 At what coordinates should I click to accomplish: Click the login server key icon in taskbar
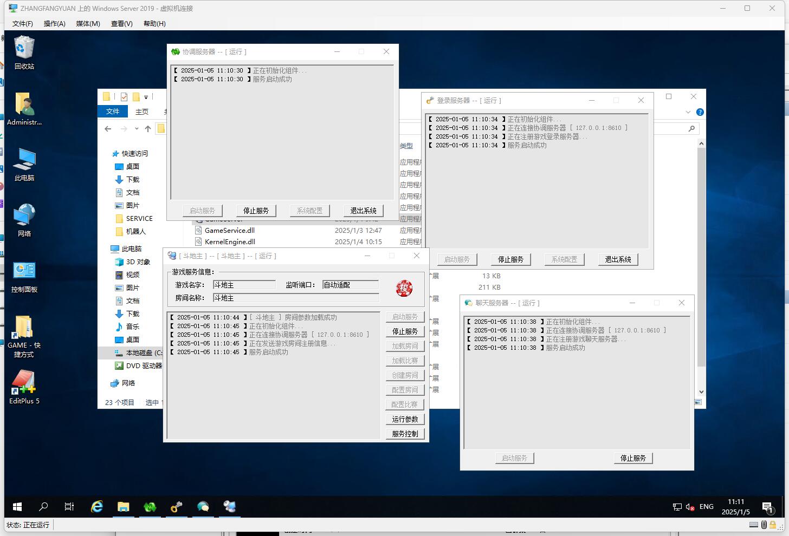pos(176,507)
